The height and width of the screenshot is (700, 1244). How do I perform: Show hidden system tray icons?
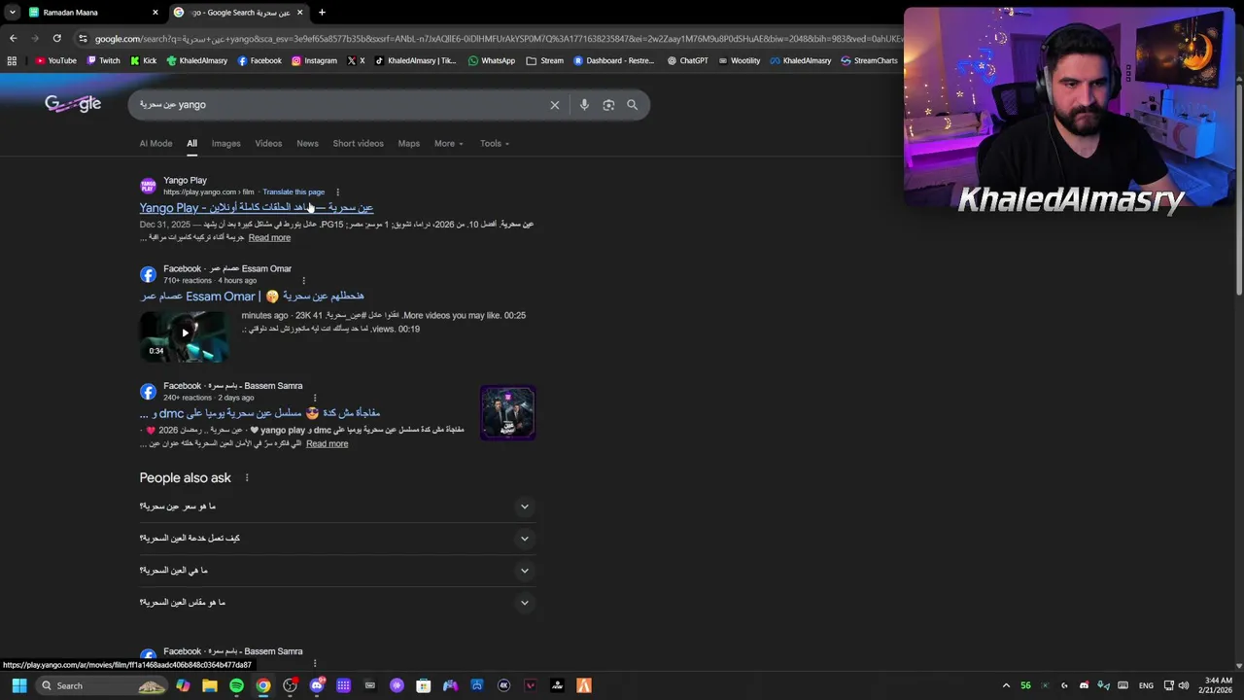pyautogui.click(x=1006, y=685)
